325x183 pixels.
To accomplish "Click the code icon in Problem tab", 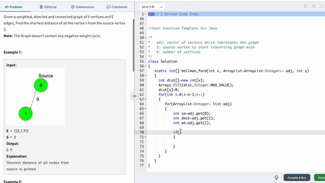I will click(x=7, y=7).
